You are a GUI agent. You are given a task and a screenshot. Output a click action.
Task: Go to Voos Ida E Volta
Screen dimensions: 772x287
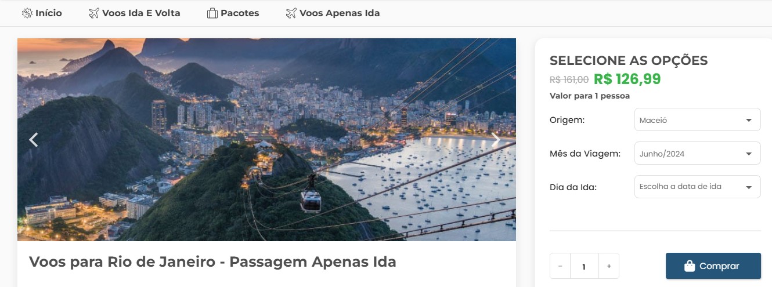(141, 13)
